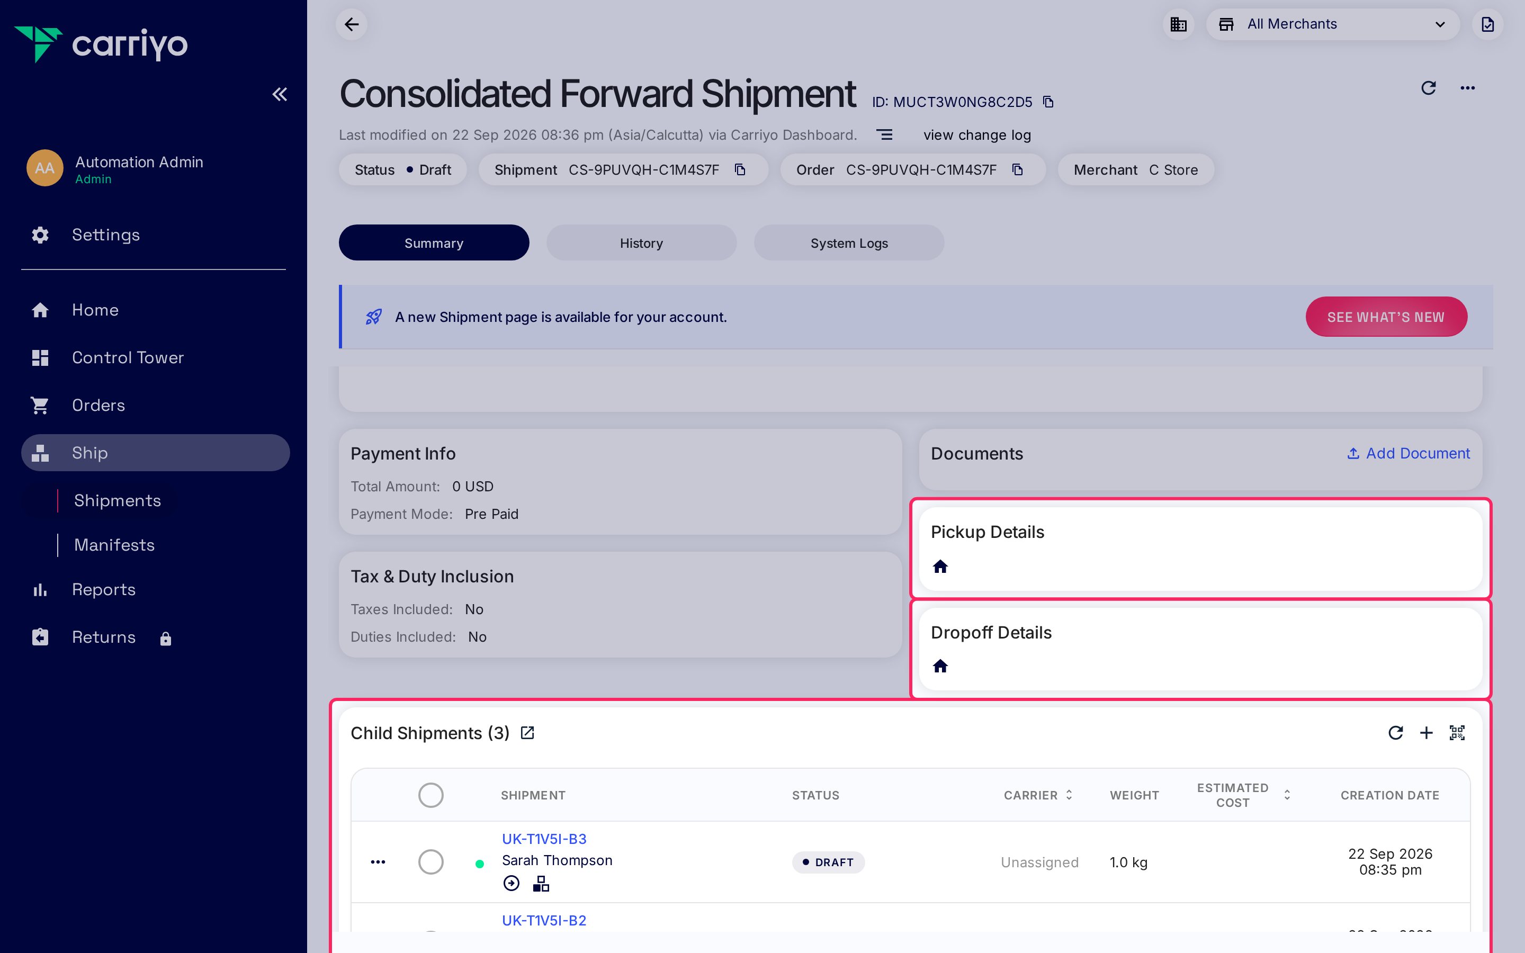Open the three-dot more options menu
1525x953 pixels.
click(1468, 87)
